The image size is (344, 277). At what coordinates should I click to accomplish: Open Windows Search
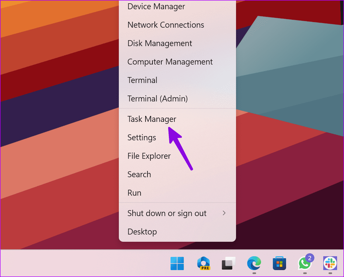pyautogui.click(x=139, y=174)
